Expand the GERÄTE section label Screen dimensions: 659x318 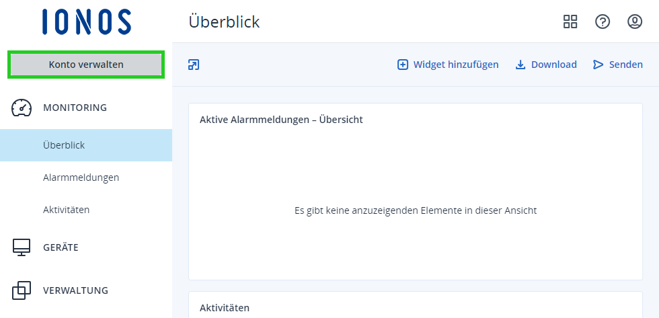(x=61, y=247)
